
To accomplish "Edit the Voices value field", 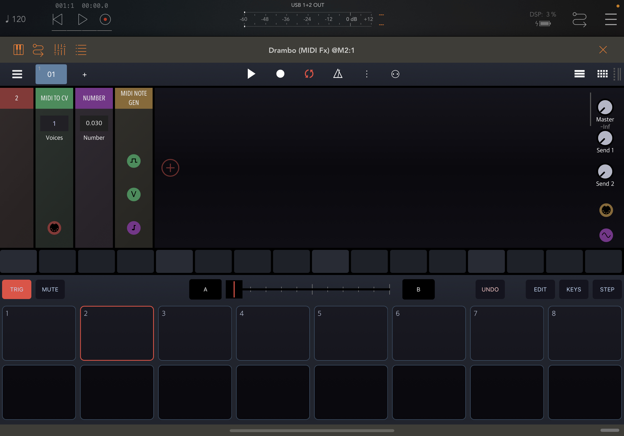I will (x=54, y=123).
